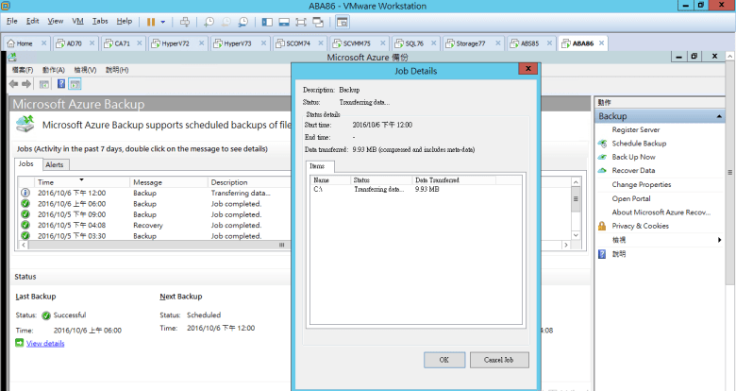Open the pause button dropdown arrow
Screen dimensions: 736x391
click(x=163, y=21)
